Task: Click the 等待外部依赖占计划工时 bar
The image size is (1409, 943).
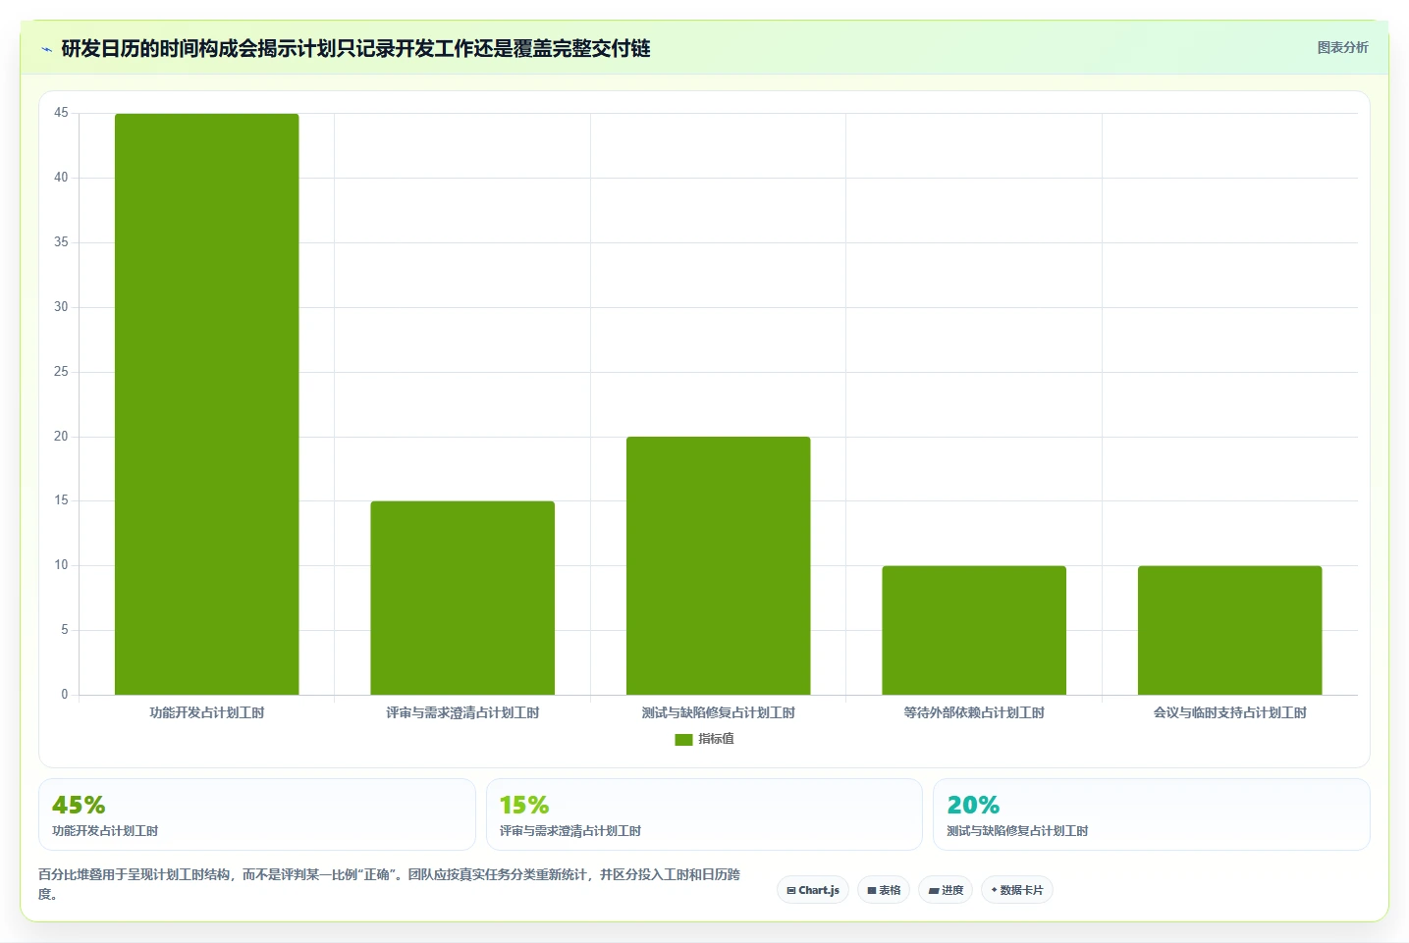Action: coord(974,630)
